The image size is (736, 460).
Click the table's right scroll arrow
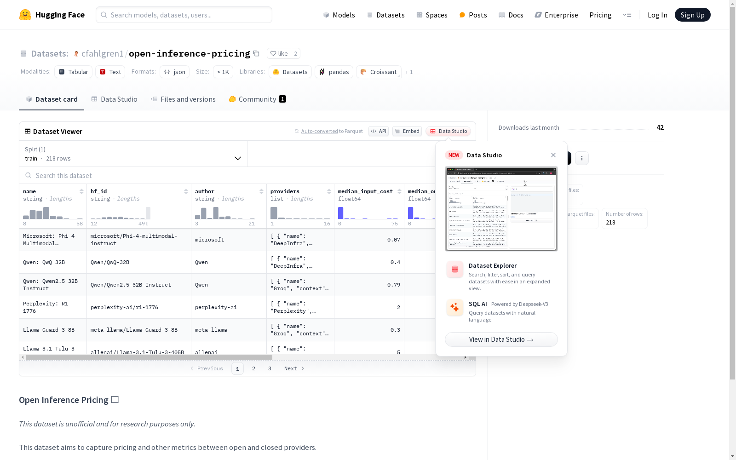tap(466, 357)
